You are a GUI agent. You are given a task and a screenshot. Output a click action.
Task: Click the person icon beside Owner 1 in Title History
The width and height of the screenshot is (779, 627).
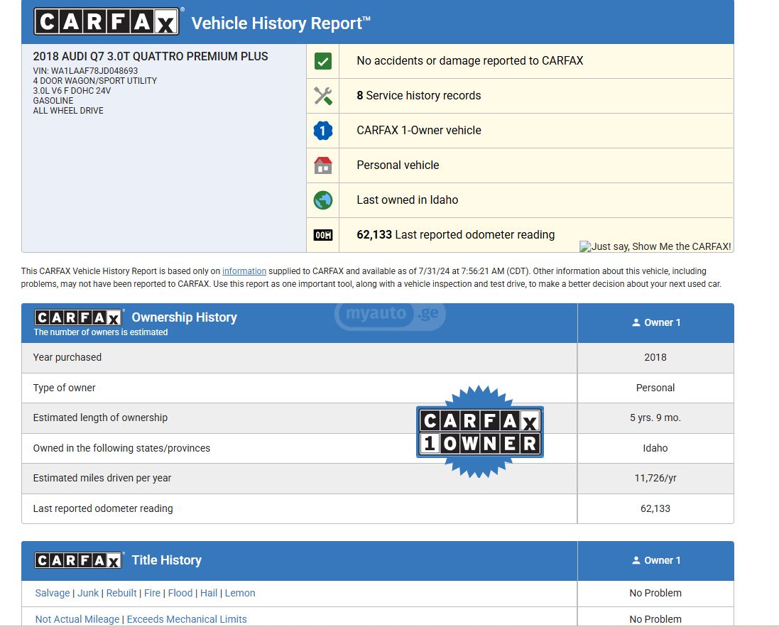click(636, 560)
